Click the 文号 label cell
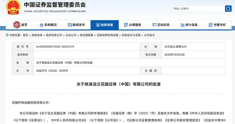This screenshot has height=124, width=235. coord(23,71)
